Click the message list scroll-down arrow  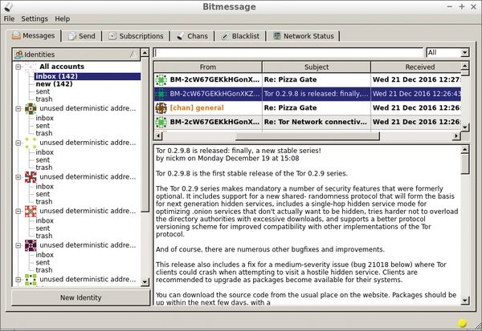pyautogui.click(x=465, y=127)
